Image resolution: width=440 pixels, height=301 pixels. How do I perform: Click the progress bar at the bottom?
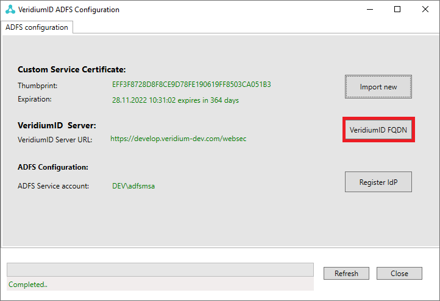(160, 271)
